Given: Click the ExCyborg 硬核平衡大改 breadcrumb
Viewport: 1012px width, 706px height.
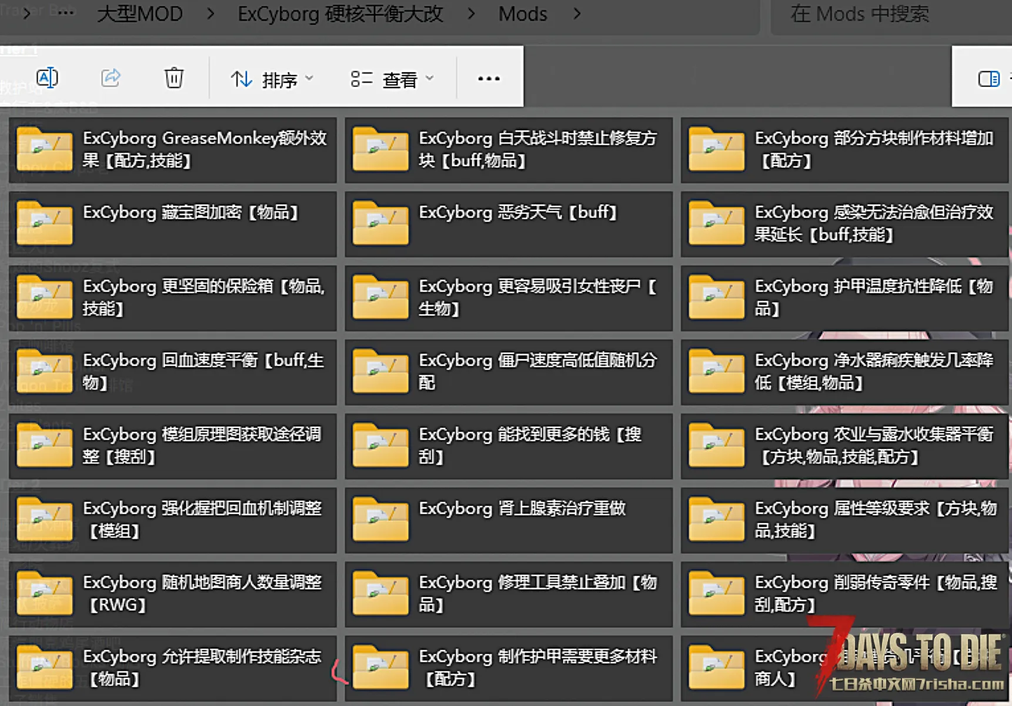Looking at the screenshot, I should point(340,14).
